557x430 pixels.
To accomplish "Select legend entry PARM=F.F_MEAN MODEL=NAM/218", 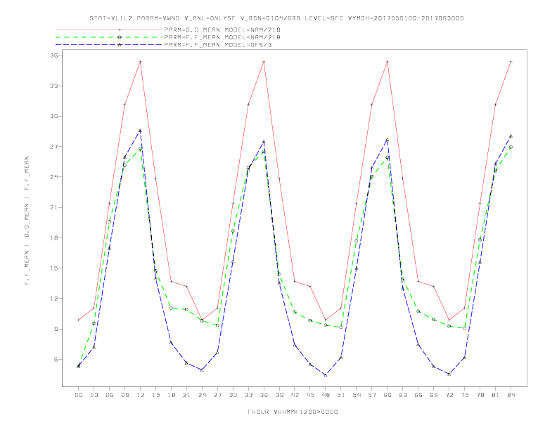I will [222, 37].
